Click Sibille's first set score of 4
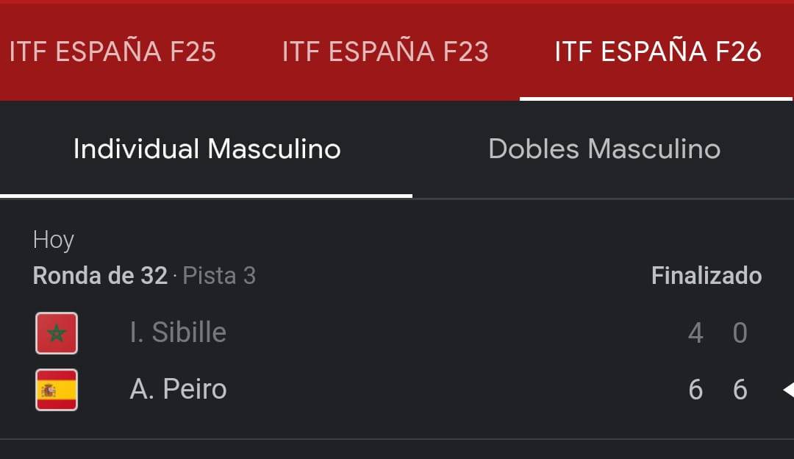The image size is (794, 459). click(695, 333)
